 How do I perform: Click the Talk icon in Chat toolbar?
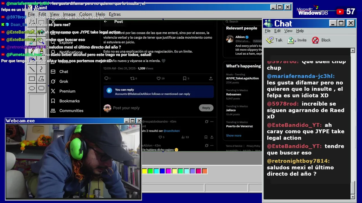pos(270,40)
